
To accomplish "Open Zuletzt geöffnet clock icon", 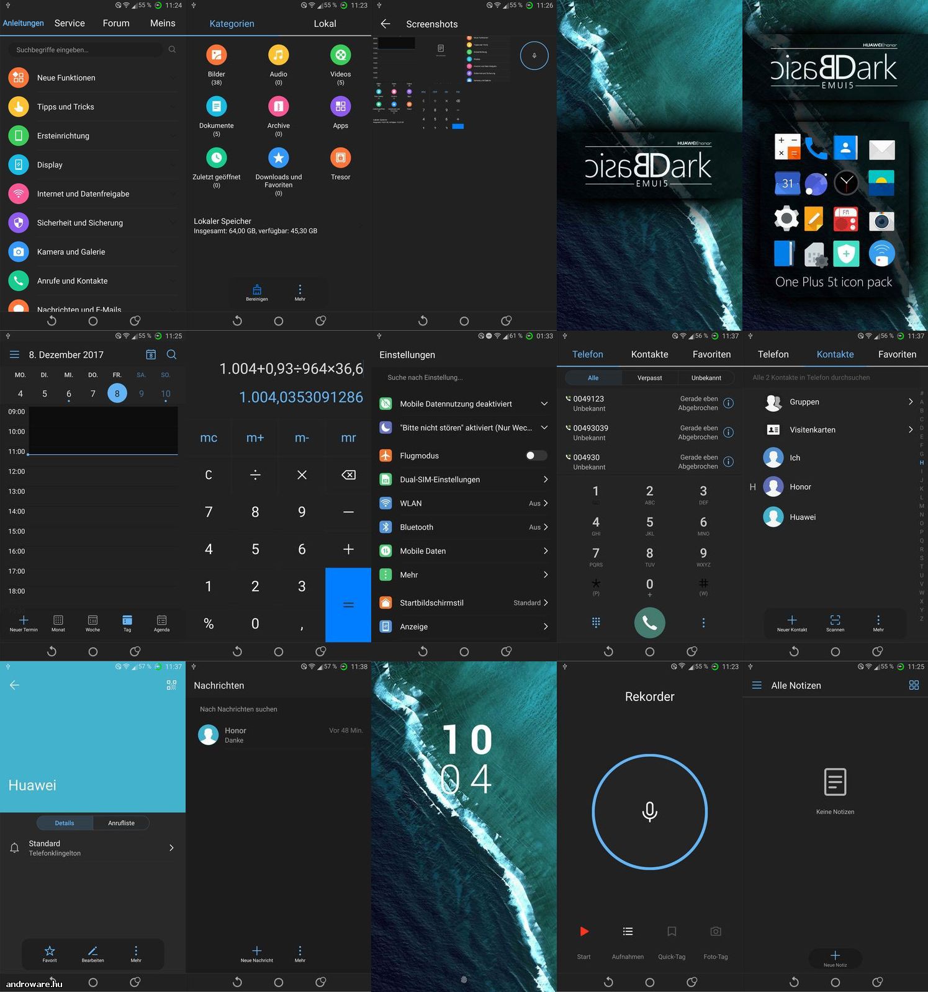I will [216, 158].
